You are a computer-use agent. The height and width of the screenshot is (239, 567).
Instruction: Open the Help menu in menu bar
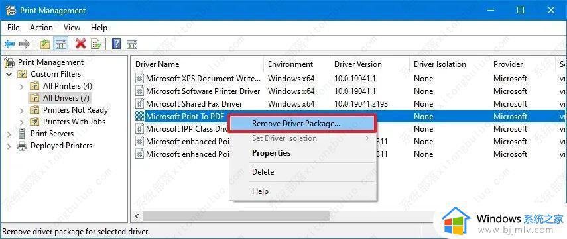coord(99,28)
